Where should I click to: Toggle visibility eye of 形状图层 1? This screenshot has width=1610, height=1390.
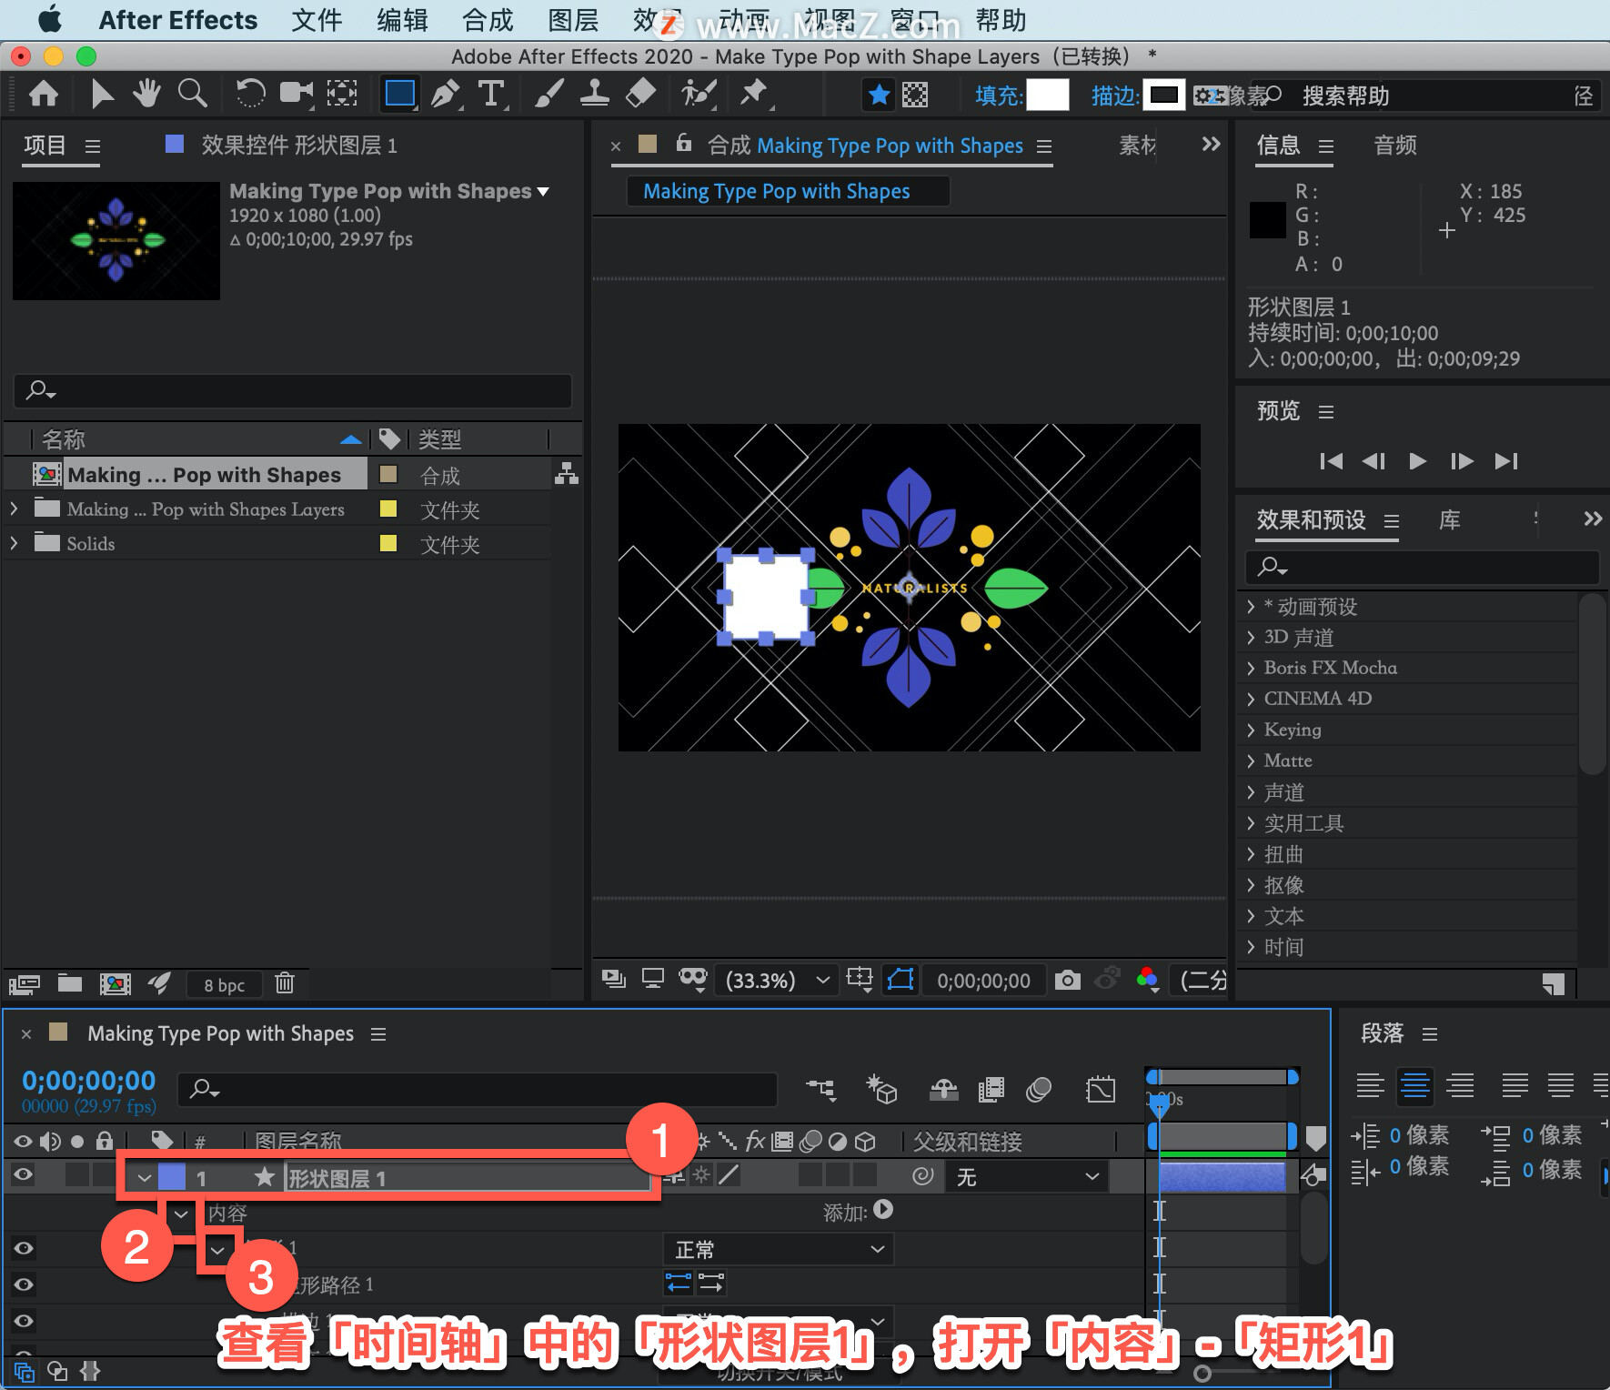pos(23,1174)
